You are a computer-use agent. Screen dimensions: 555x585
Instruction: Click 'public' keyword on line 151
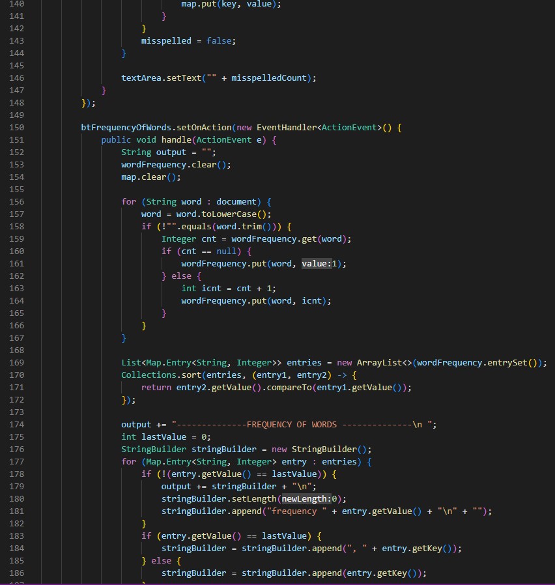pos(116,140)
